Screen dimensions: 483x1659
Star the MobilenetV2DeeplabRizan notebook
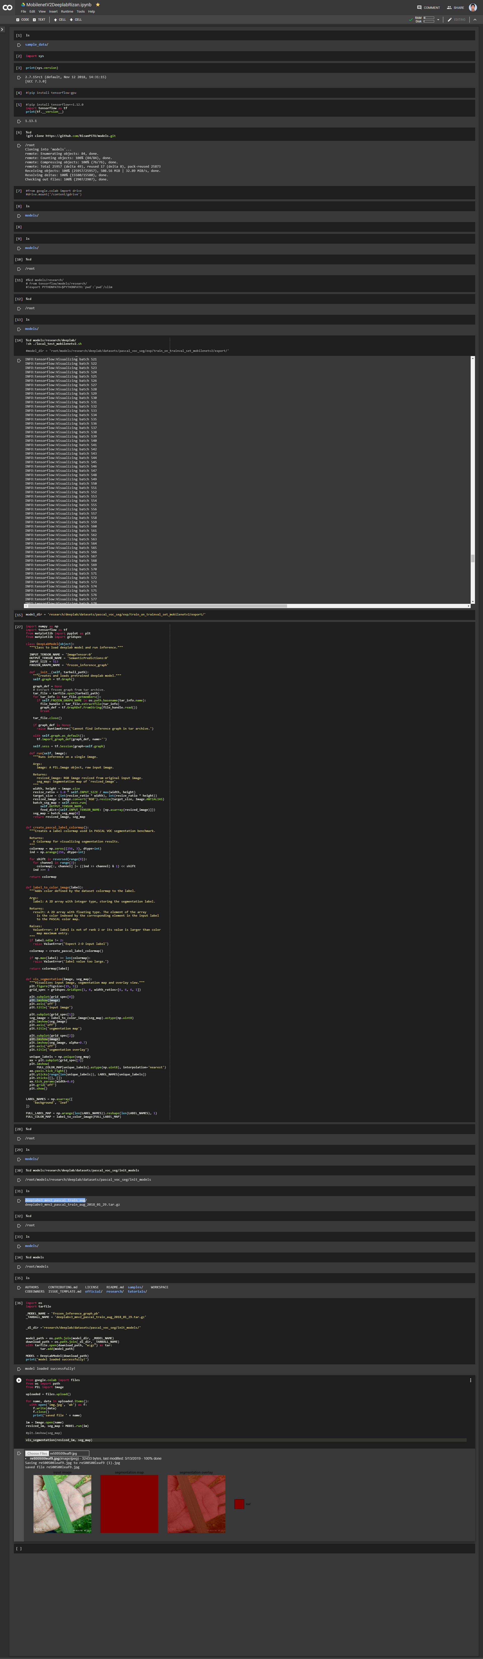pyautogui.click(x=98, y=5)
